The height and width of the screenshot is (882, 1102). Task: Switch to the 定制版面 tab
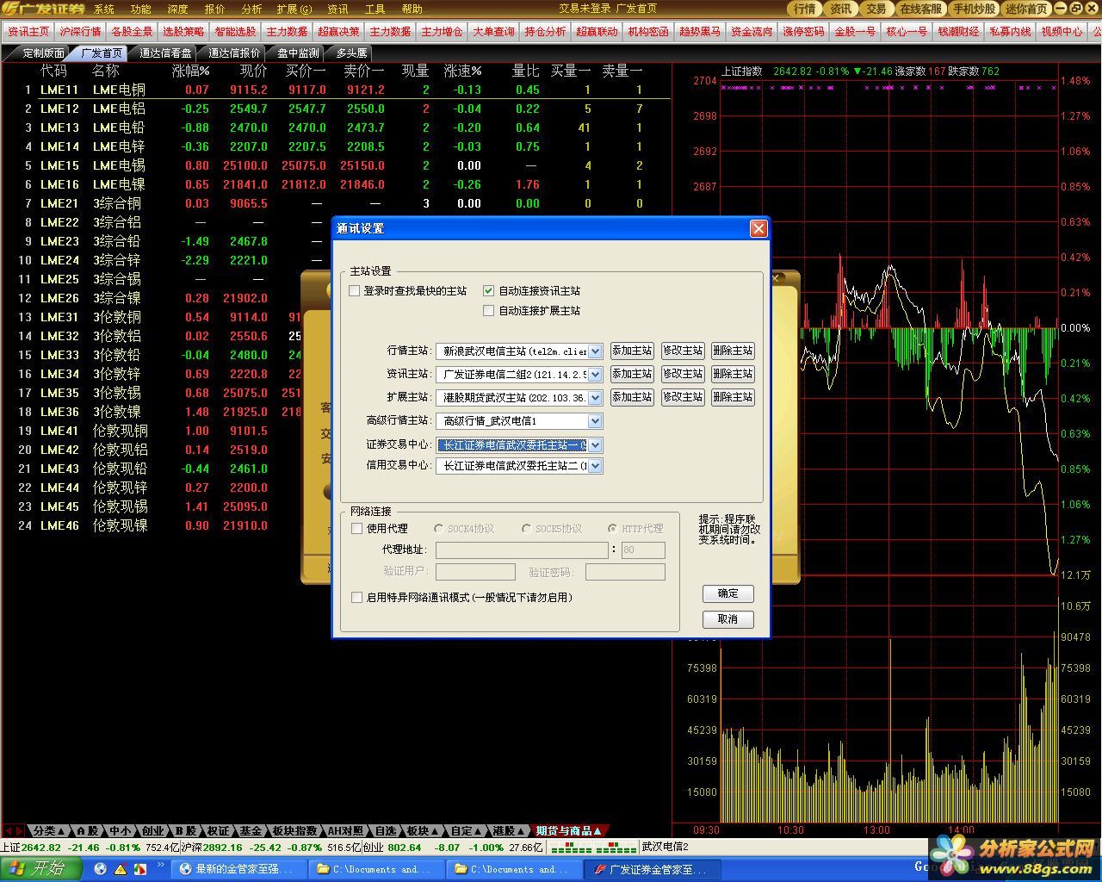click(x=42, y=53)
